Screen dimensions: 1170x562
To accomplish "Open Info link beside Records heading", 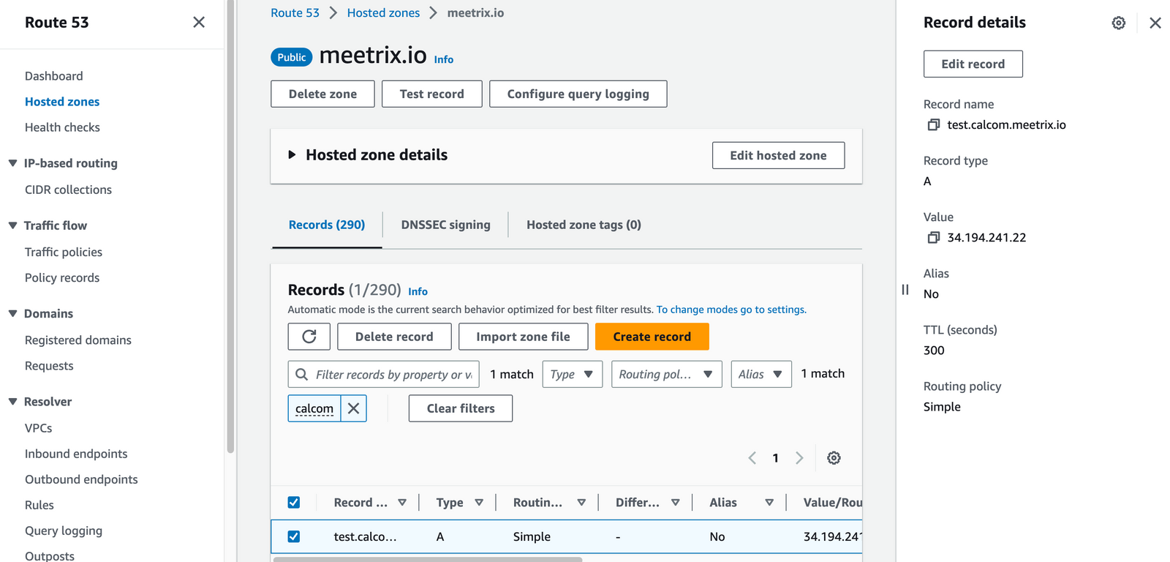I will click(x=418, y=291).
